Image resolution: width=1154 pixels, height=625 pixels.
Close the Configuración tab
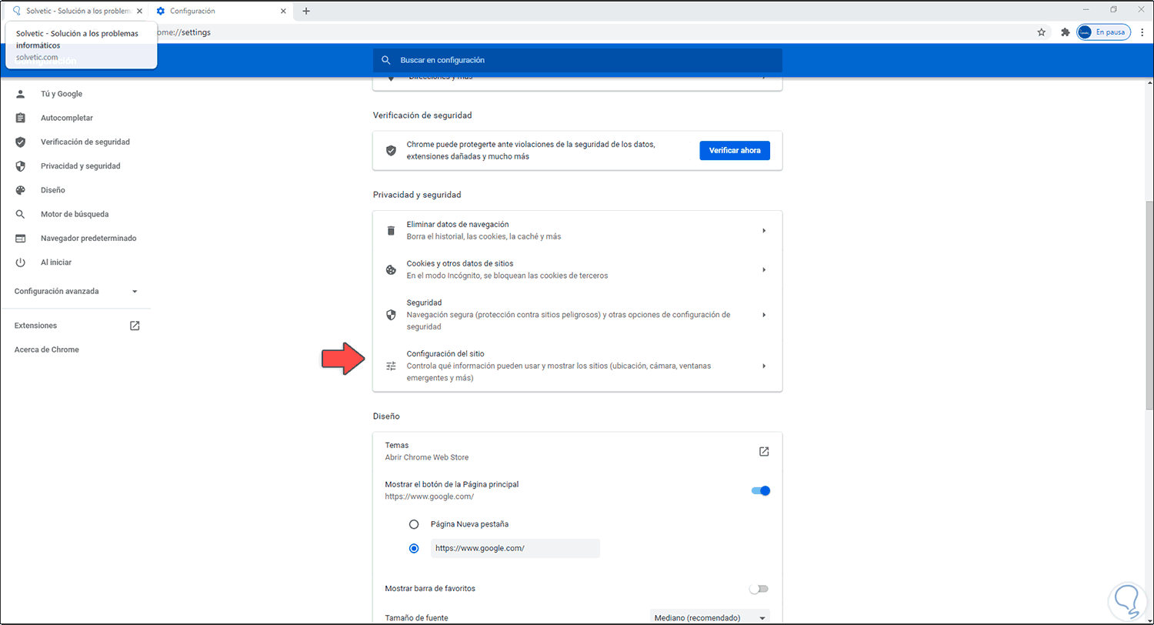click(283, 11)
